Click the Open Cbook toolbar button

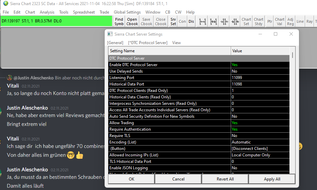132,21
